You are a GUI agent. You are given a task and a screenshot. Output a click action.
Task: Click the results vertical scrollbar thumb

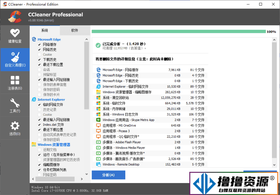[x=274, y=100]
